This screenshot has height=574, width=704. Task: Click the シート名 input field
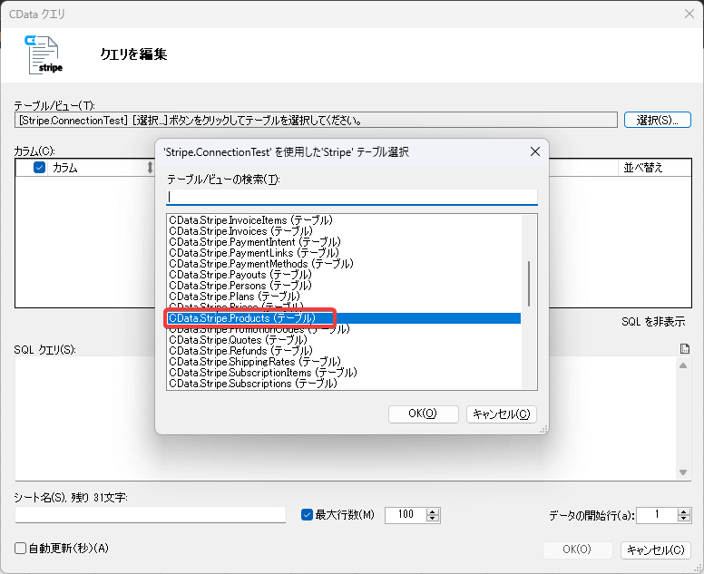[151, 515]
